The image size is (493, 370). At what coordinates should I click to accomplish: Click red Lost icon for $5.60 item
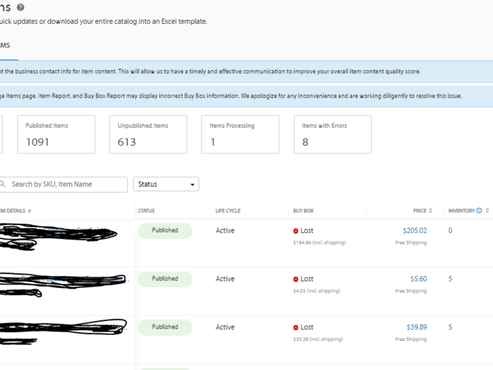(x=295, y=279)
